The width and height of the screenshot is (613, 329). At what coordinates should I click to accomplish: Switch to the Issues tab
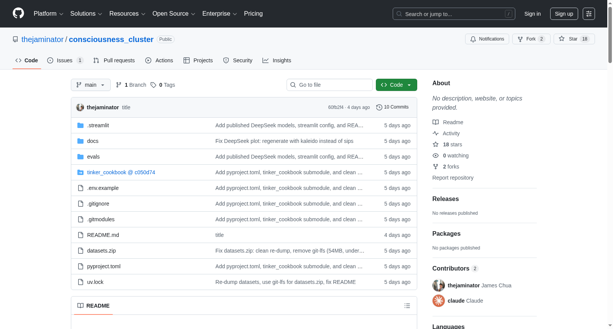pyautogui.click(x=65, y=60)
